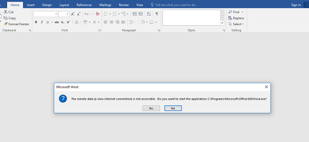This screenshot has height=142, width=309.
Task: Click the Sort A-Z icon
Action: [x=149, y=14]
